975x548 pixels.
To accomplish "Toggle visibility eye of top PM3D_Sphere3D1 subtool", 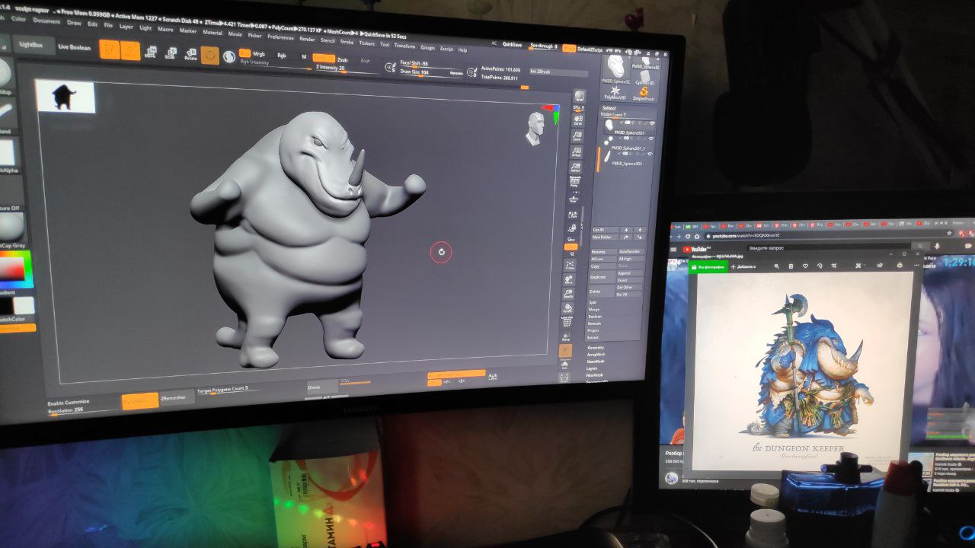I will coord(651,123).
